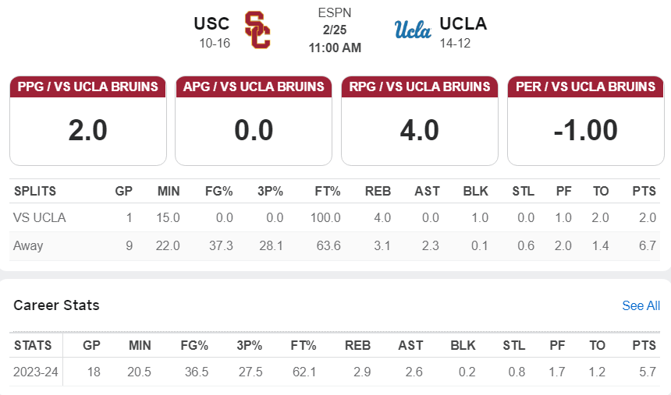The width and height of the screenshot is (671, 395).
Task: Open the USC team name link
Action: pos(211,23)
